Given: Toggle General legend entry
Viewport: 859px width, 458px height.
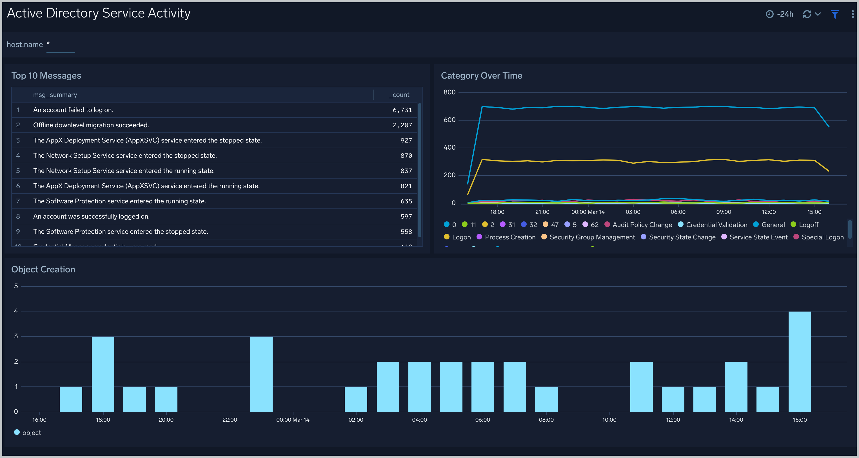Looking at the screenshot, I should click(x=769, y=224).
